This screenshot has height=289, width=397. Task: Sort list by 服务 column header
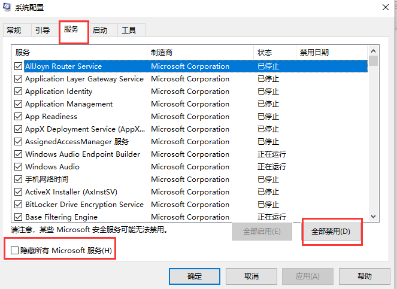(x=79, y=53)
